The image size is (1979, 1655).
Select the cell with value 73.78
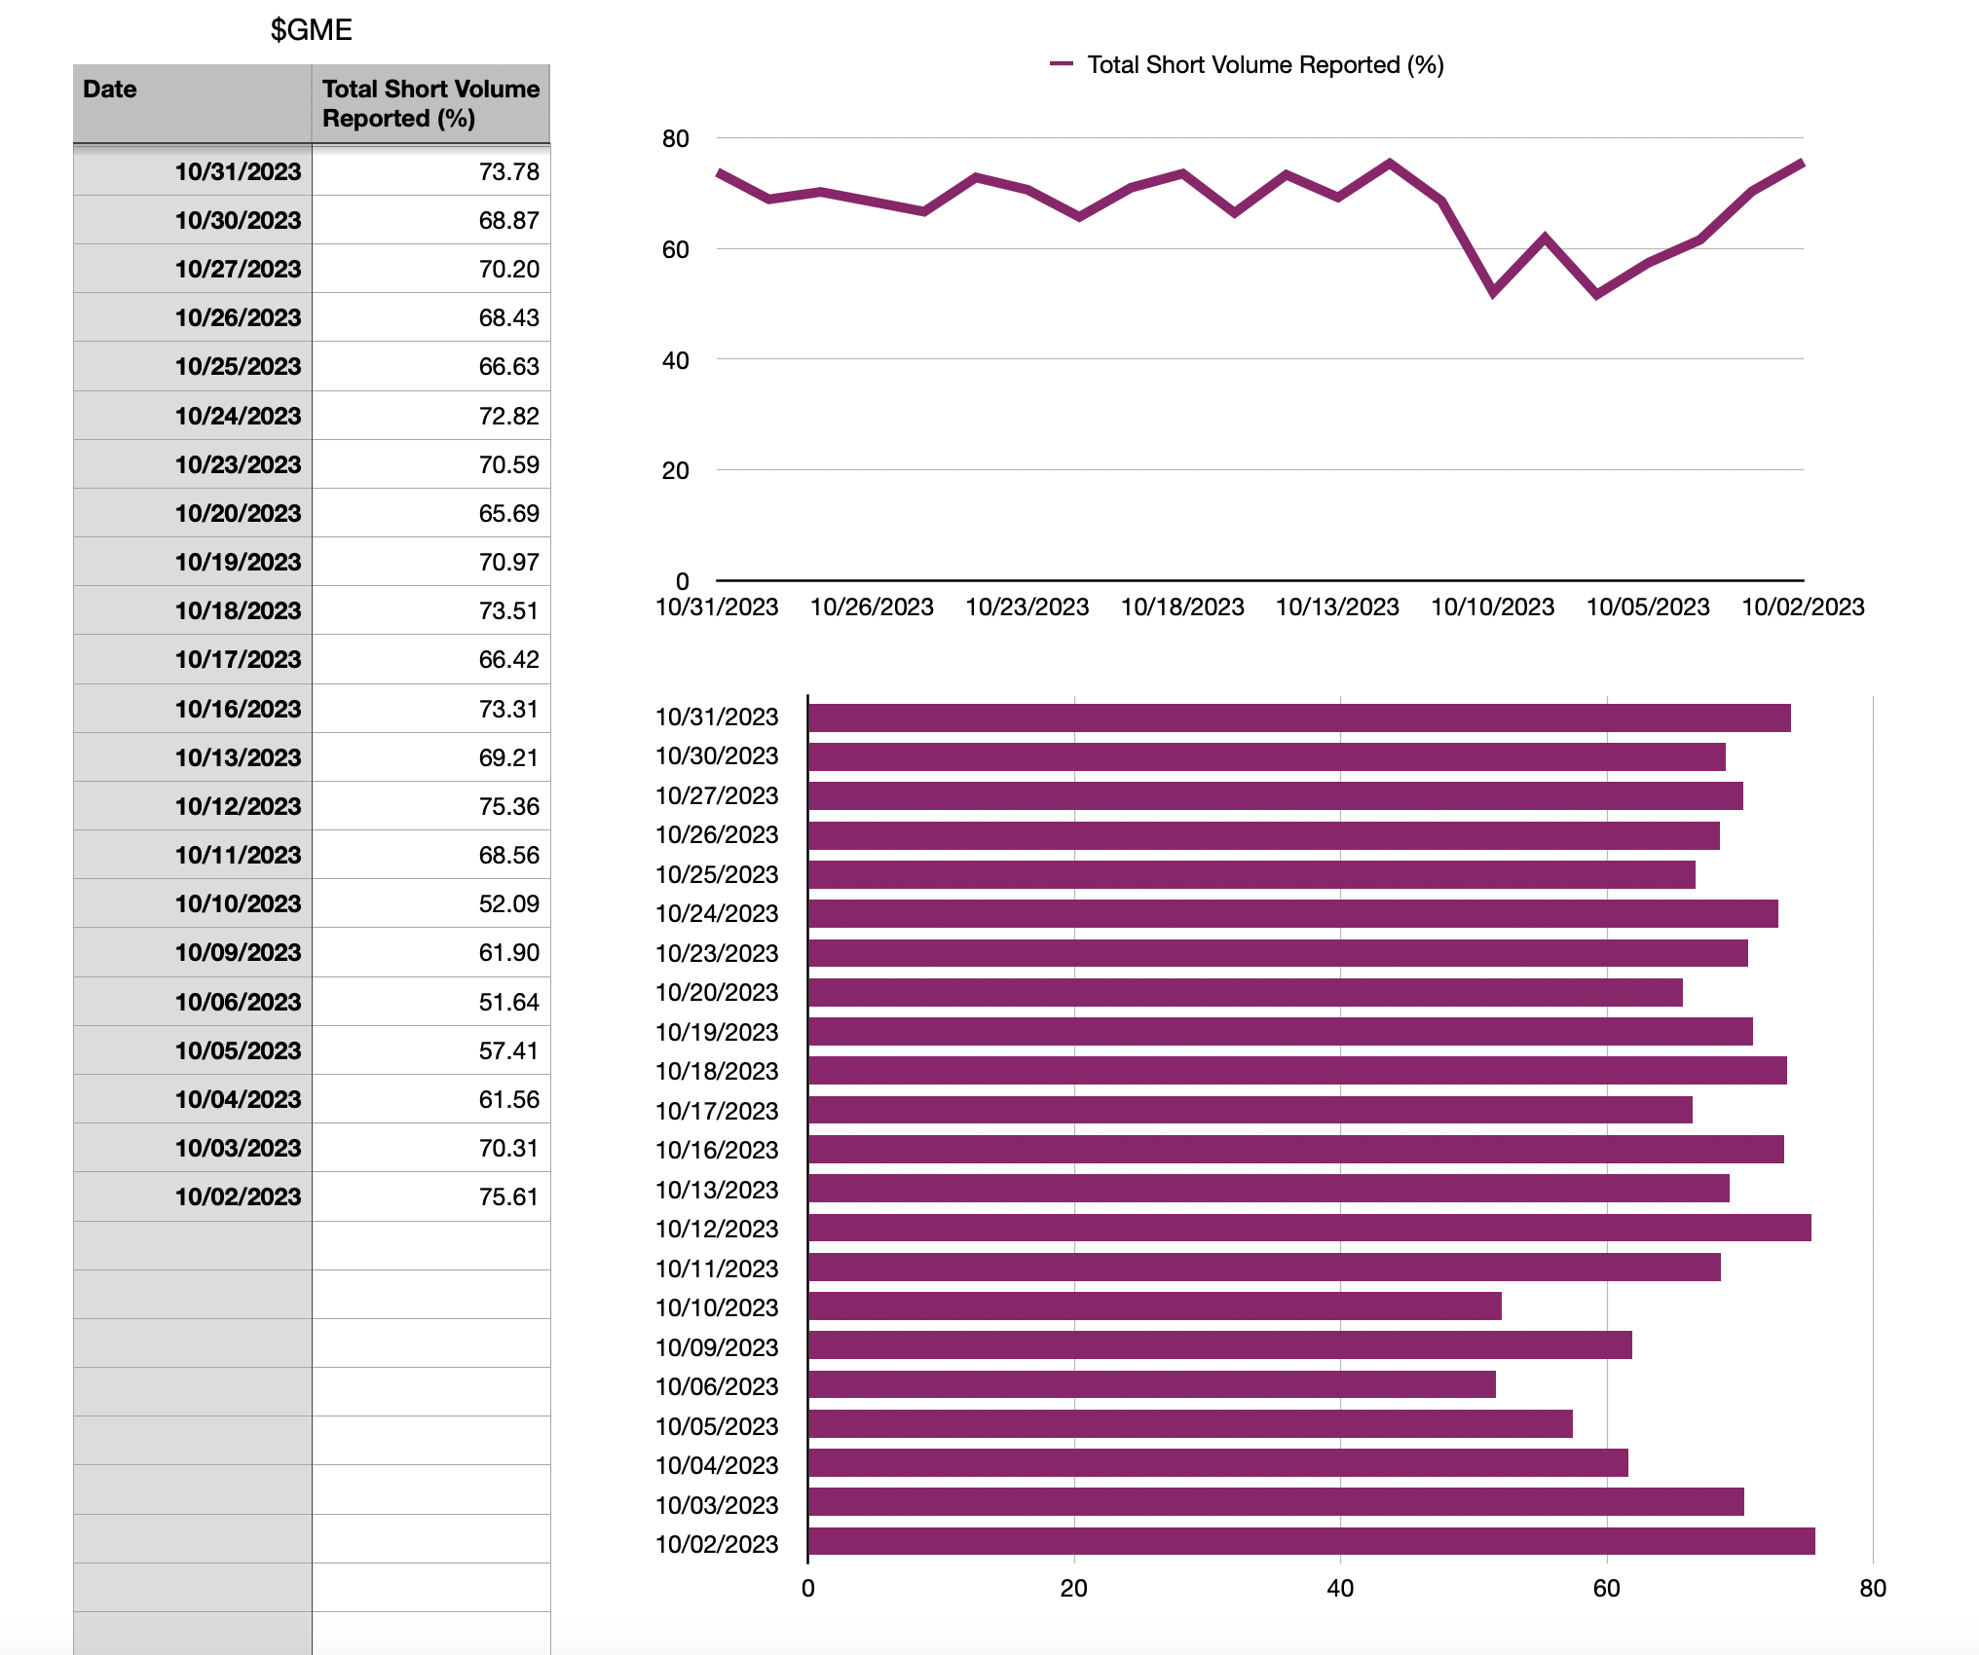[x=431, y=171]
